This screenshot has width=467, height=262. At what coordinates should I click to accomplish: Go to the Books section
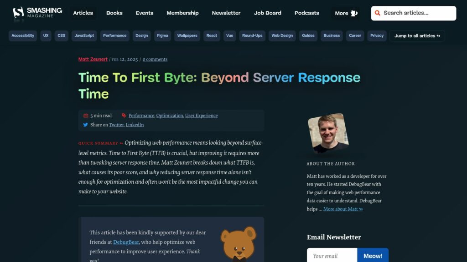coord(114,13)
